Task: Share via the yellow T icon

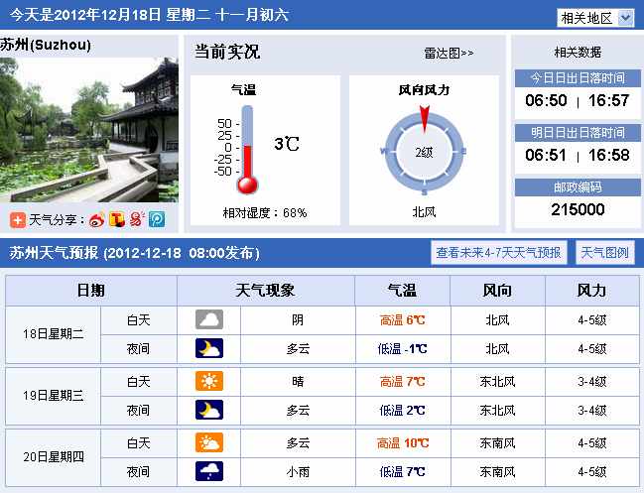Action: [x=116, y=219]
